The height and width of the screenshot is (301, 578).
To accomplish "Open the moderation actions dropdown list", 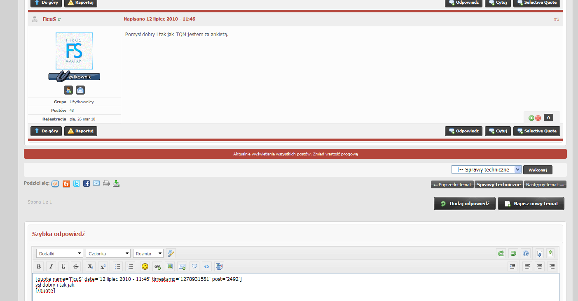I will point(486,169).
